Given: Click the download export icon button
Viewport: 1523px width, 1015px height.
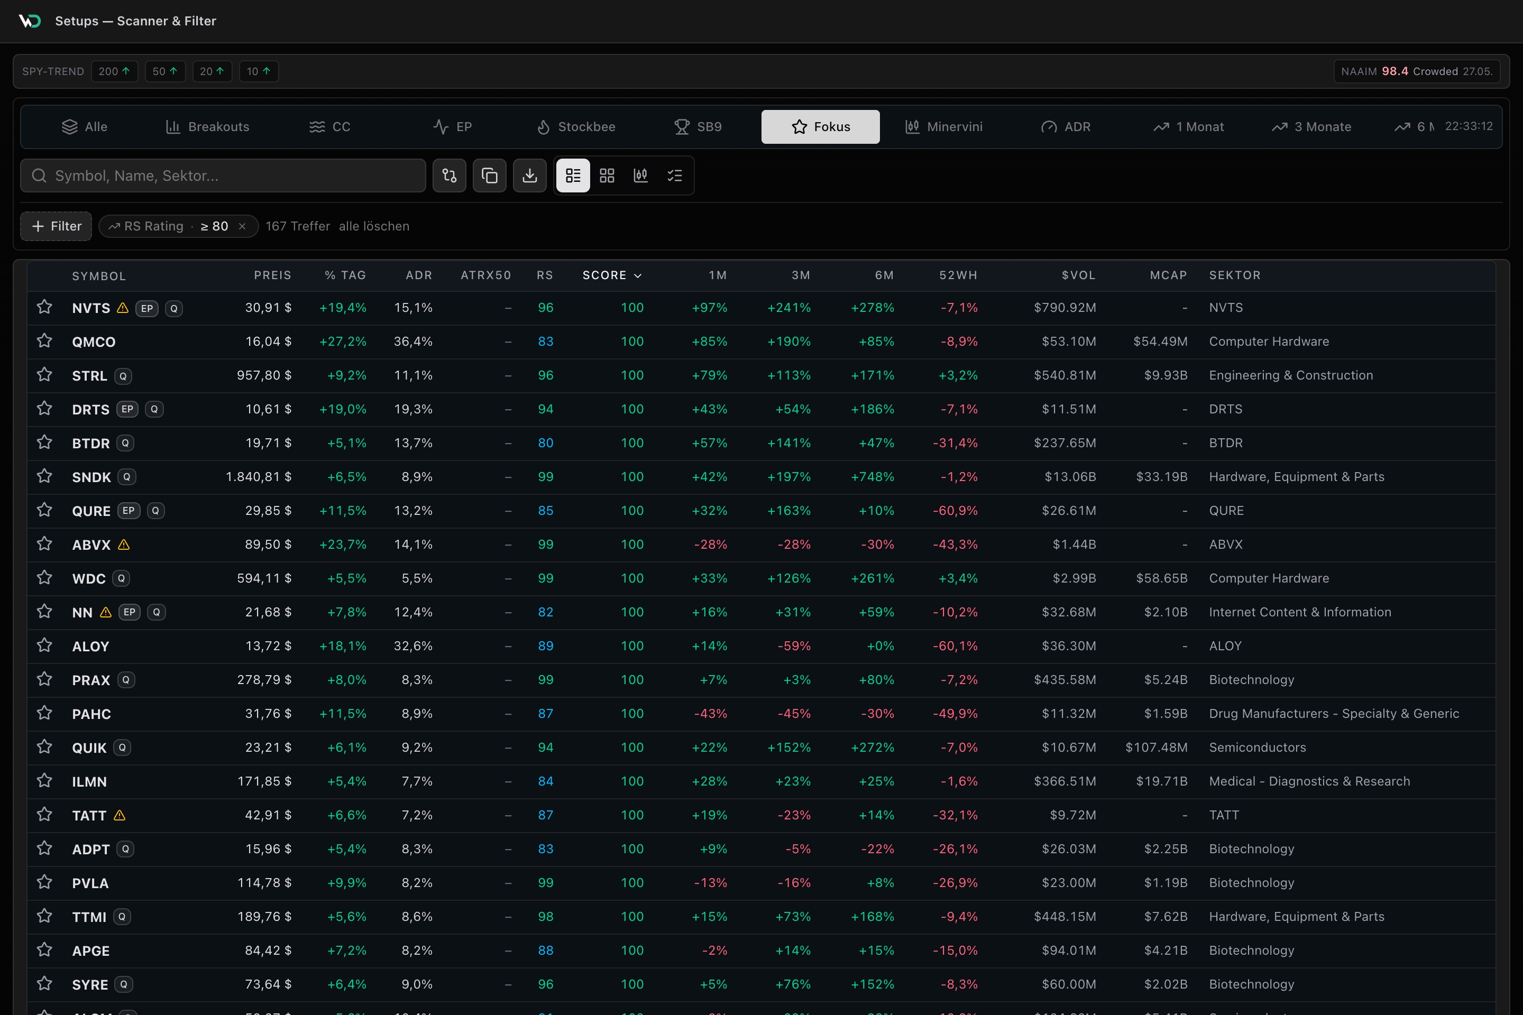Looking at the screenshot, I should tap(530, 176).
